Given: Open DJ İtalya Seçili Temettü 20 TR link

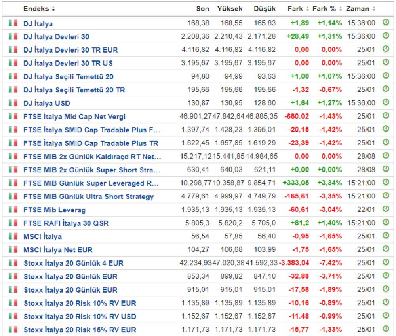Looking at the screenshot, I should coord(74,90).
